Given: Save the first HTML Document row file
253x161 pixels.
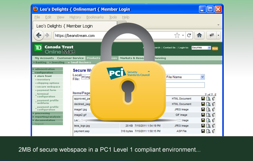Looking at the screenshot, I should pyautogui.click(x=203, y=99).
